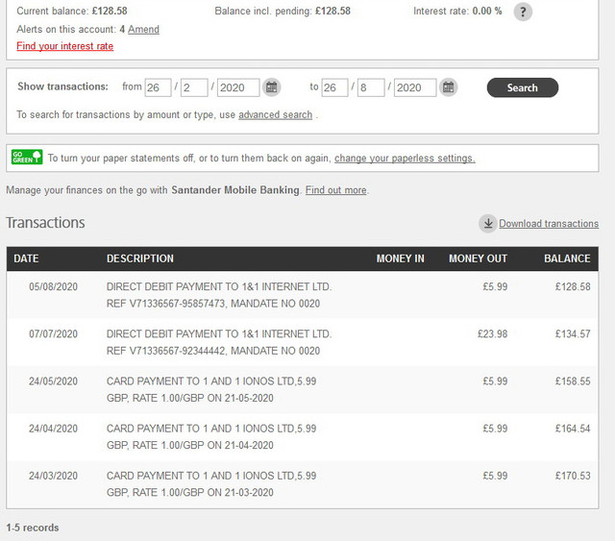This screenshot has height=541, width=615.
Task: Focus the to-year field
Action: [415, 87]
